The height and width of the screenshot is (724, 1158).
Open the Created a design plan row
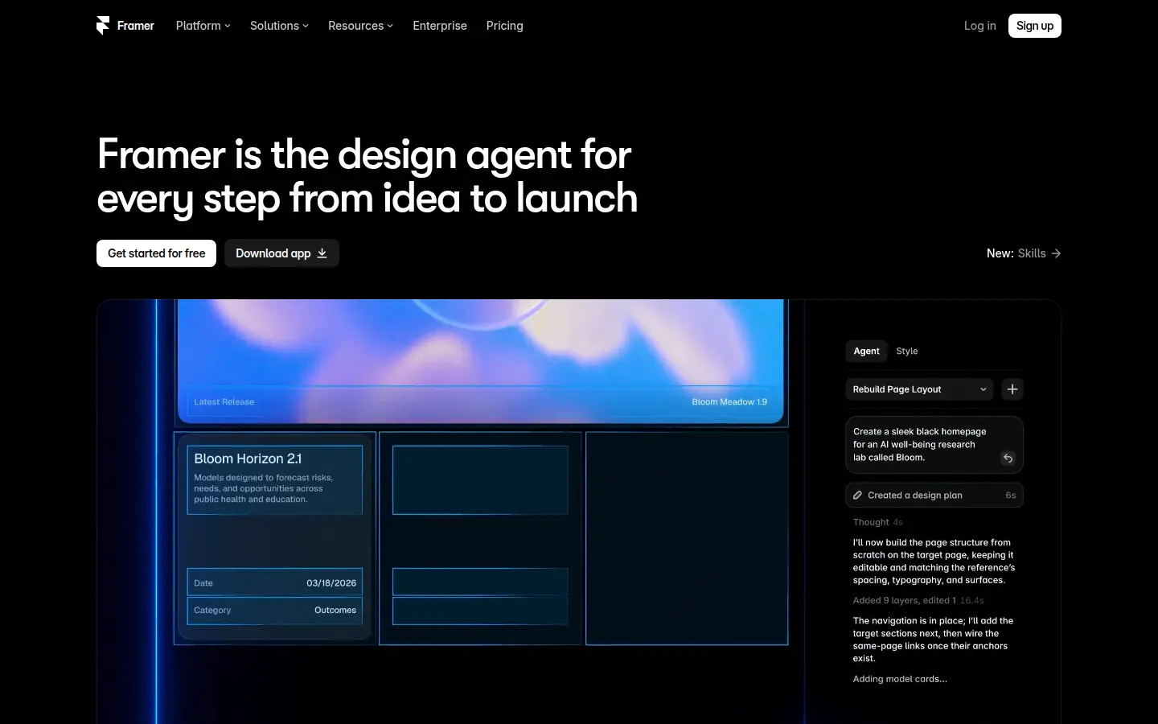(934, 496)
